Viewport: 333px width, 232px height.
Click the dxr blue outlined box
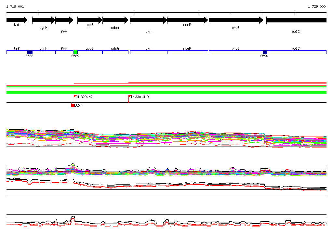click(149, 52)
